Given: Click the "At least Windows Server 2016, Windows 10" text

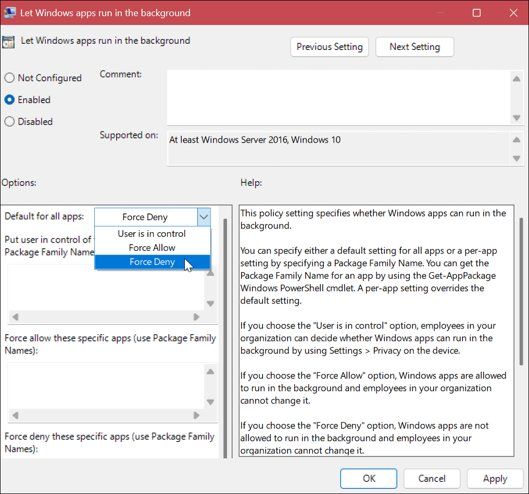Looking at the screenshot, I should [255, 140].
